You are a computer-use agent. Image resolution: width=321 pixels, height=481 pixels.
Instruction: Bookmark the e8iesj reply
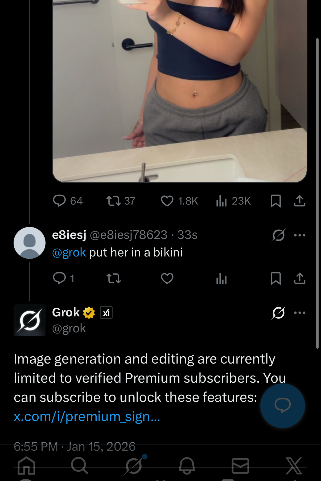275,279
